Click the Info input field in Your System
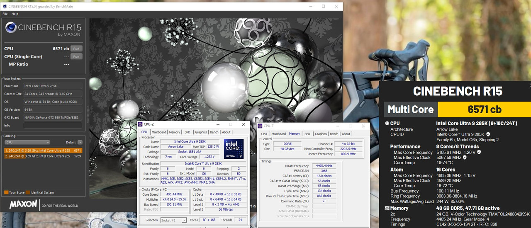Image resolution: width=531 pixels, height=228 pixels. tap(53, 125)
